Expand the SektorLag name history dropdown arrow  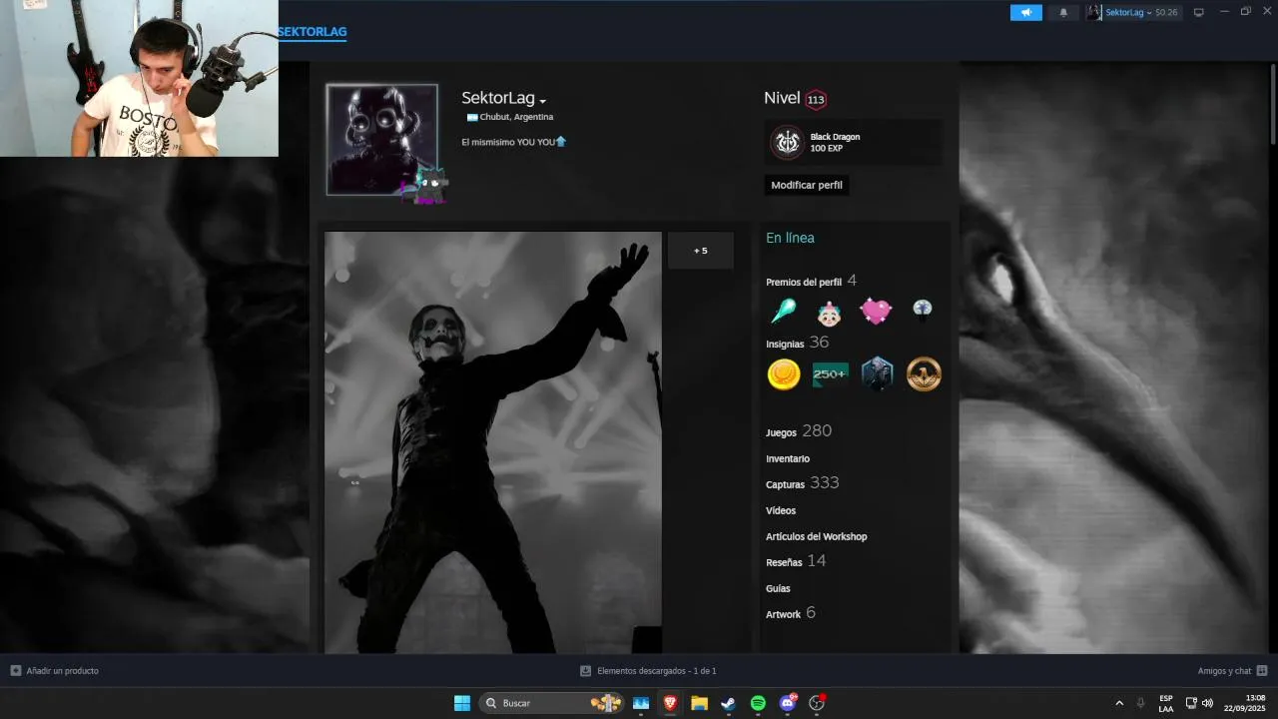[543, 101]
